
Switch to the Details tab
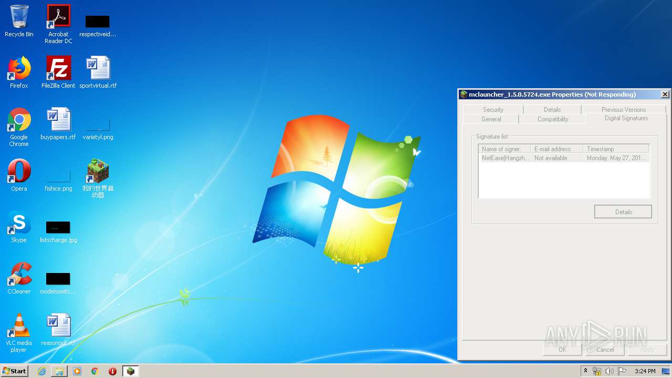tap(552, 110)
